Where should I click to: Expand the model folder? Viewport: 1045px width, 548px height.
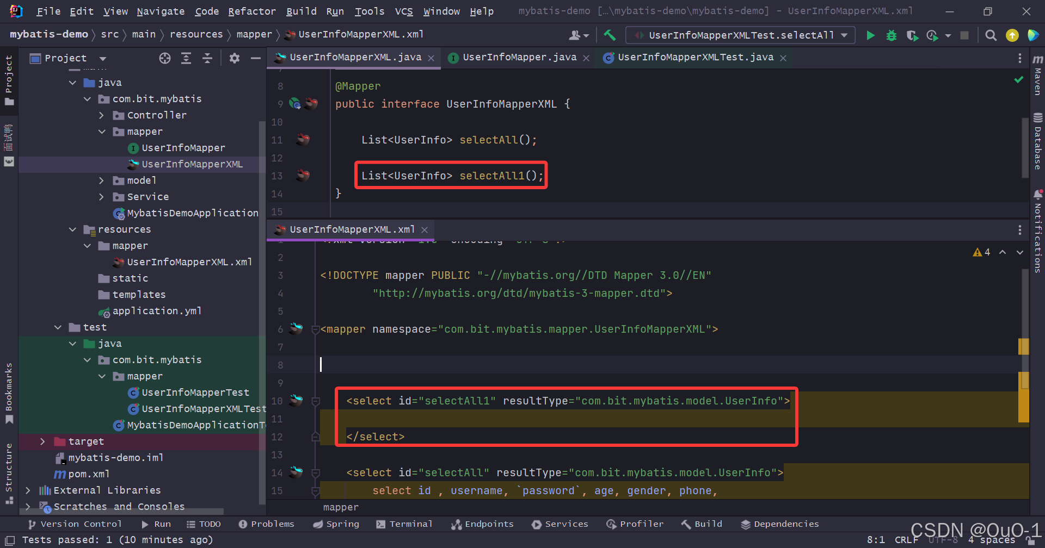[102, 180]
